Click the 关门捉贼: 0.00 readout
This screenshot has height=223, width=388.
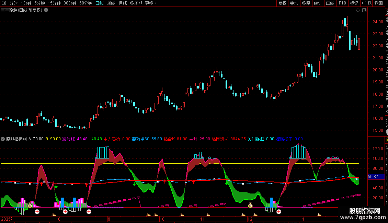pyautogui.click(x=261, y=139)
